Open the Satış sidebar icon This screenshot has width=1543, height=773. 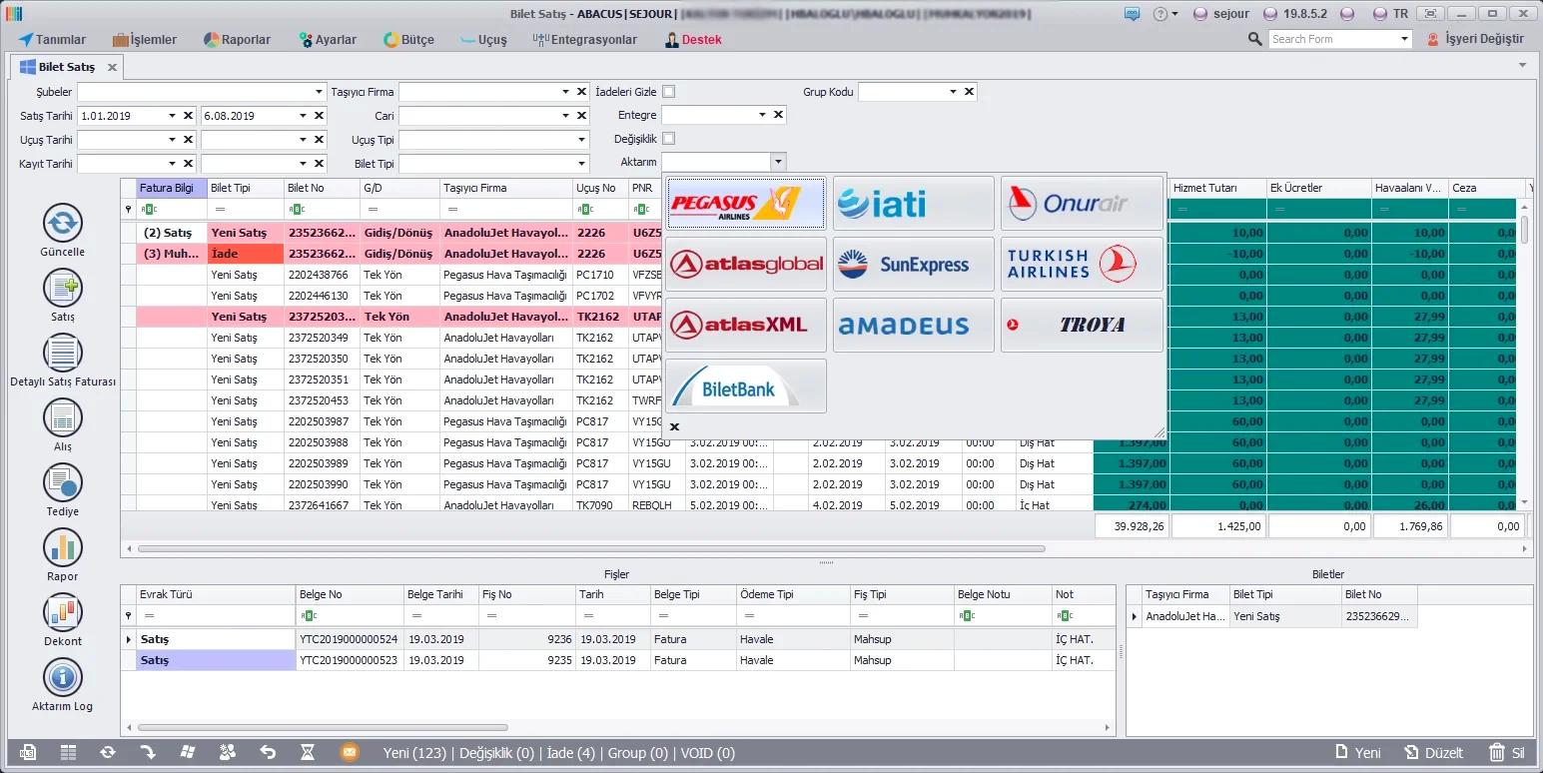pos(62,288)
